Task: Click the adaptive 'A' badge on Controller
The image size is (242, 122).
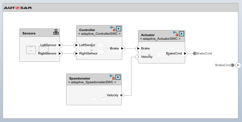Action: [x=119, y=29]
